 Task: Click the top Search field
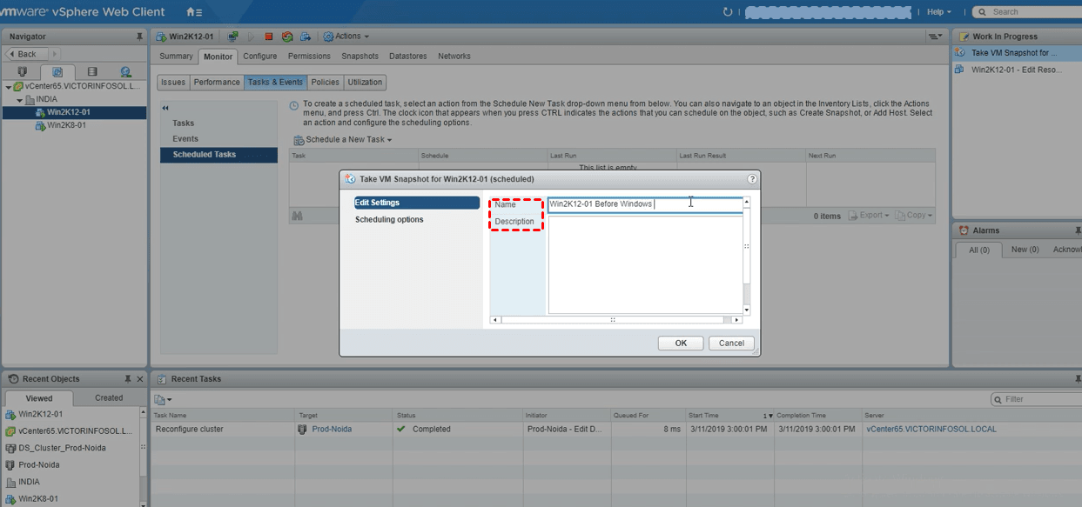[x=1033, y=12]
